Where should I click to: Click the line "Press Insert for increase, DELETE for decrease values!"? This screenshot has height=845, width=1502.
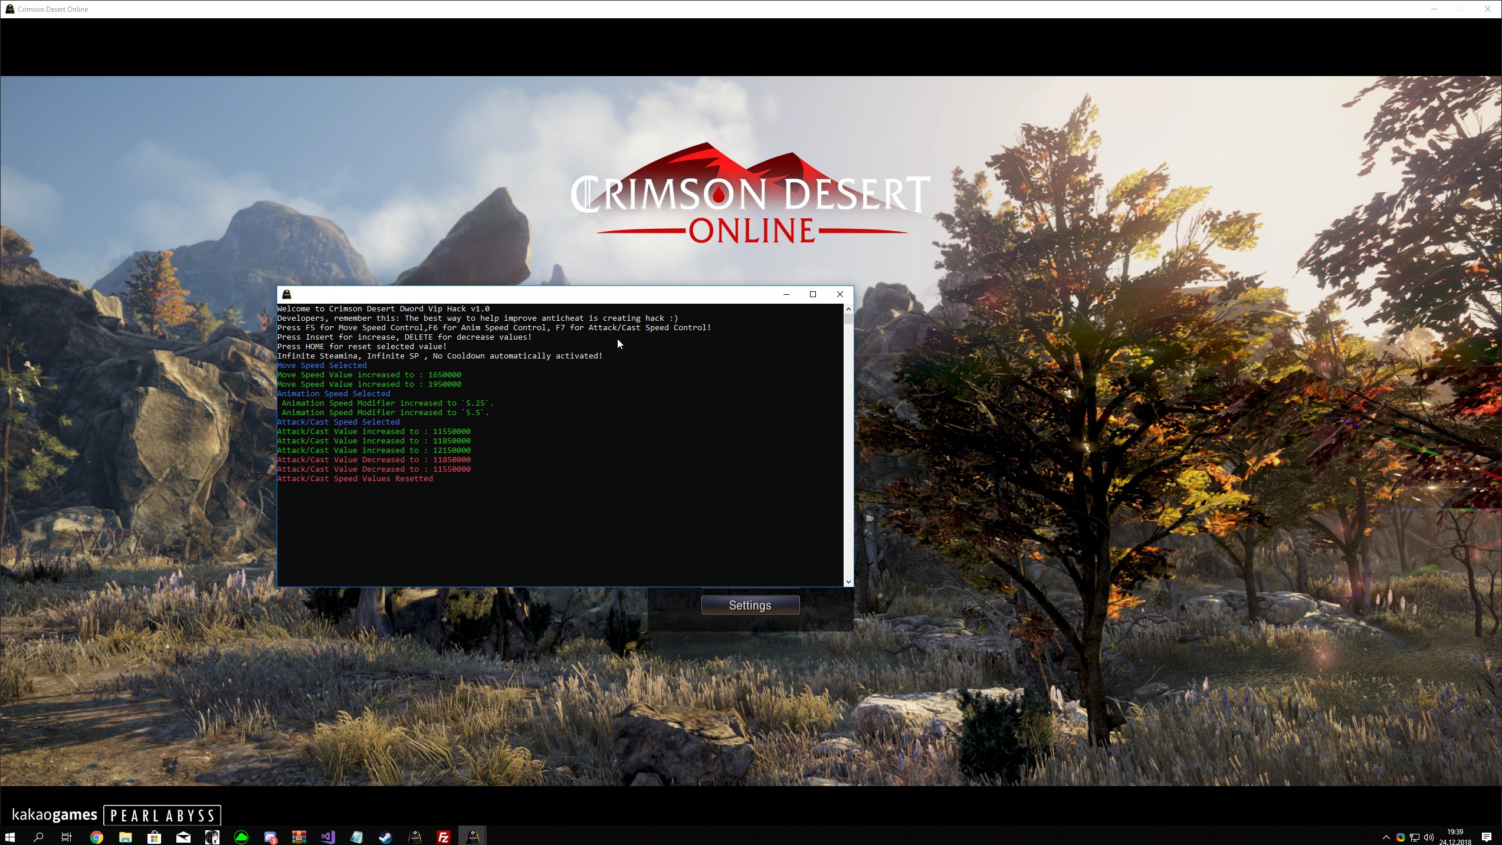pos(405,337)
